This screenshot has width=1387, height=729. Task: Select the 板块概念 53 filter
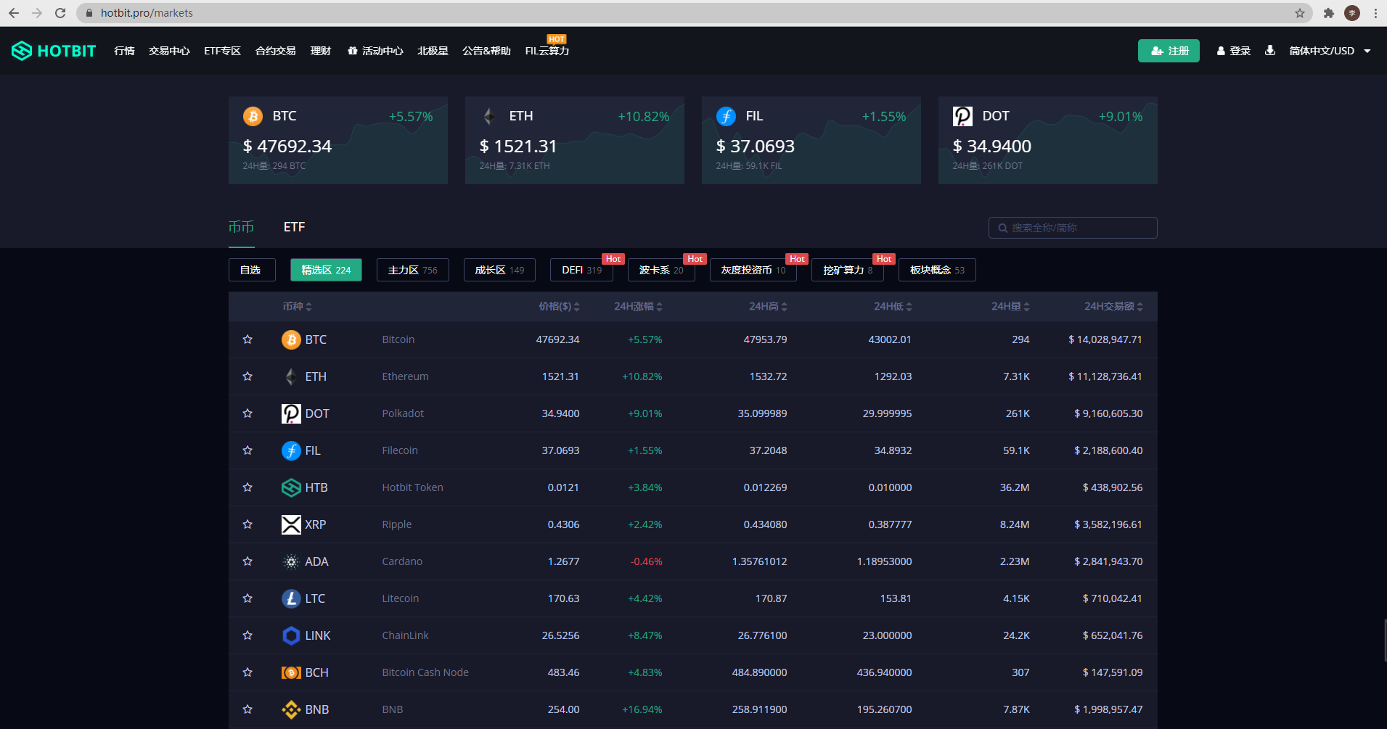click(937, 270)
